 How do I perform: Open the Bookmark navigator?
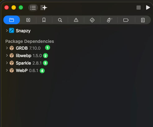point(44,20)
